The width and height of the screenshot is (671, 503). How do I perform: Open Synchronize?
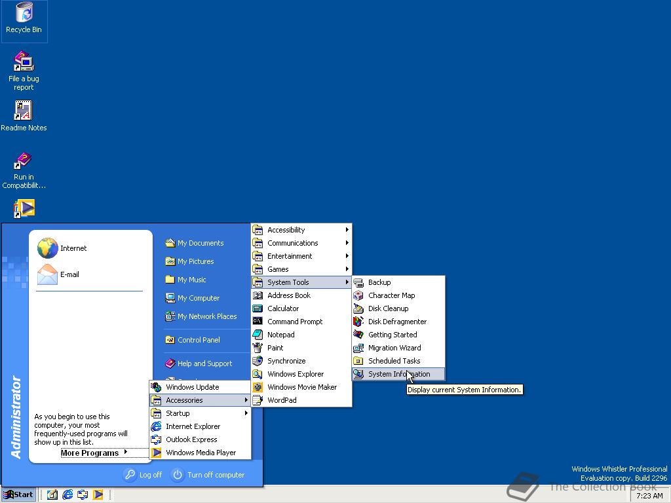point(301,361)
